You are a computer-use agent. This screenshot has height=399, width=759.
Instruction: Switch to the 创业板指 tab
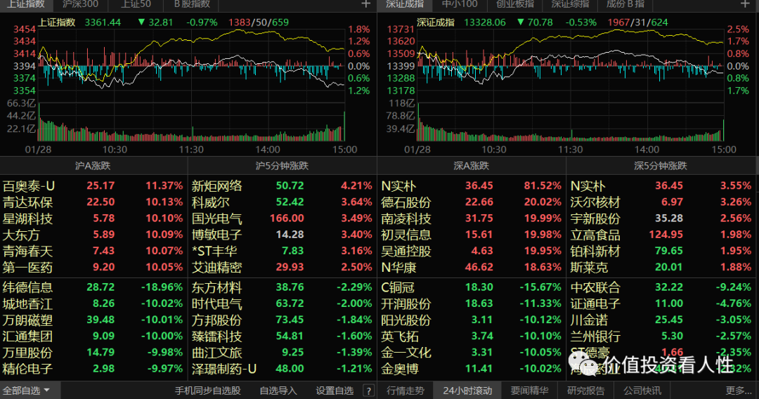tap(515, 4)
